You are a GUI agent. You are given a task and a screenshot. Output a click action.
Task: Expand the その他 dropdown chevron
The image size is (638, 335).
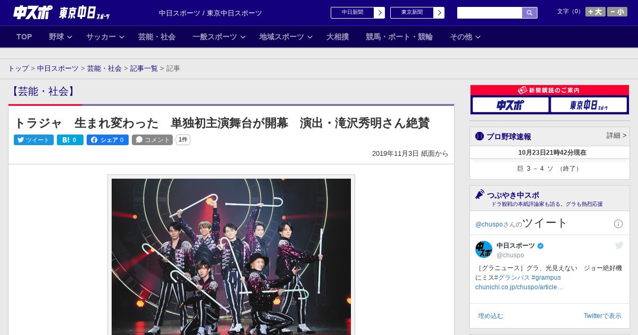pyautogui.click(x=478, y=37)
